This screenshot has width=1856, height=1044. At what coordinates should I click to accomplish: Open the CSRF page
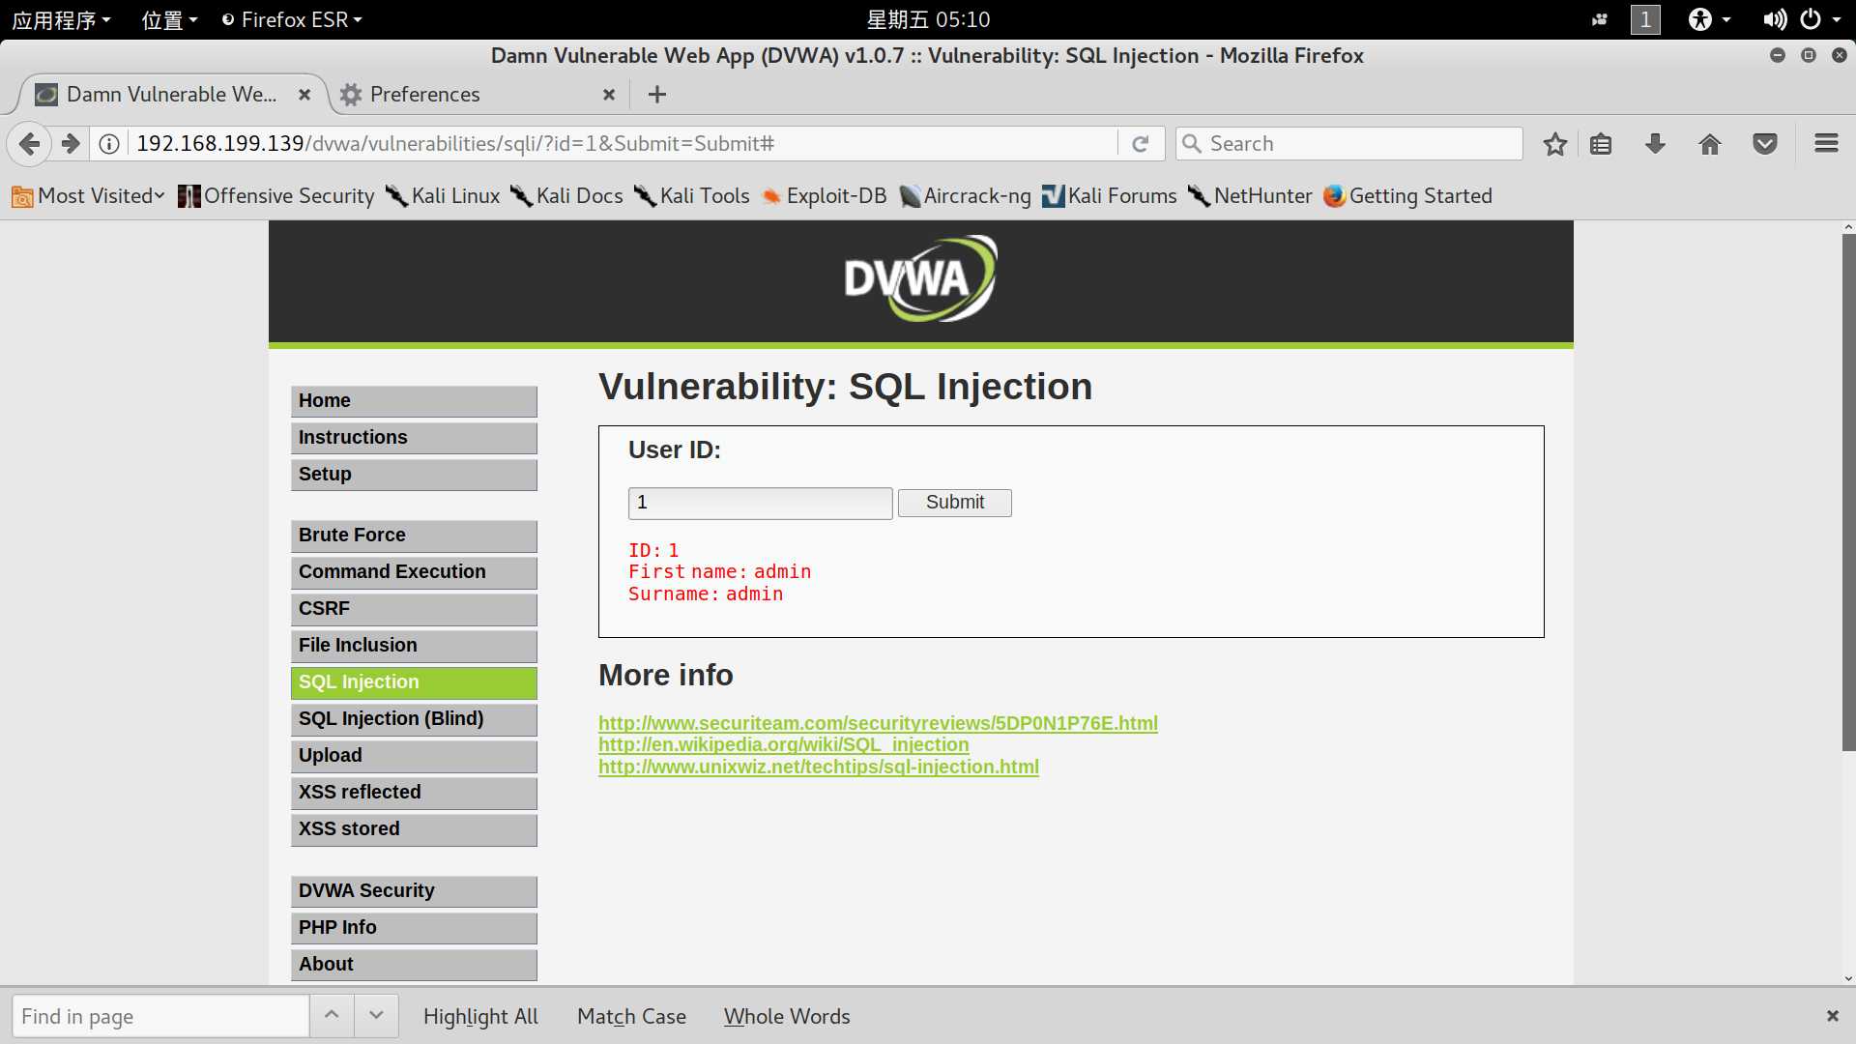click(414, 609)
